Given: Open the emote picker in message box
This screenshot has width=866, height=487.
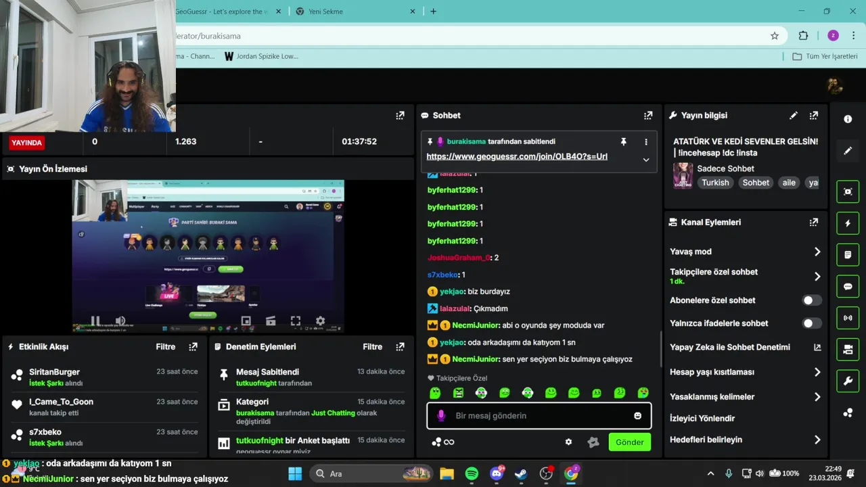Looking at the screenshot, I should coord(637,415).
